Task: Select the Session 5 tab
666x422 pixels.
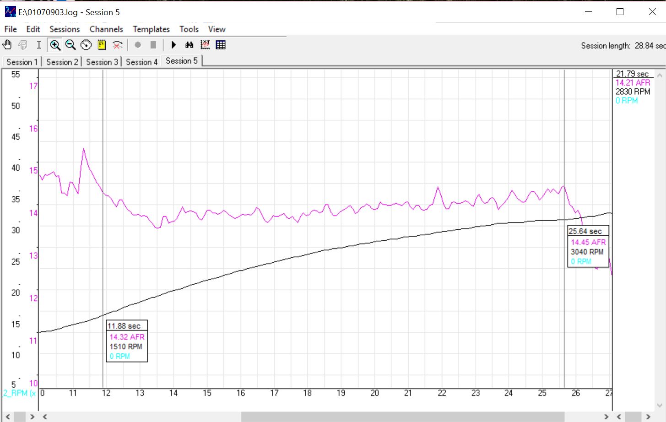Action: tap(182, 61)
